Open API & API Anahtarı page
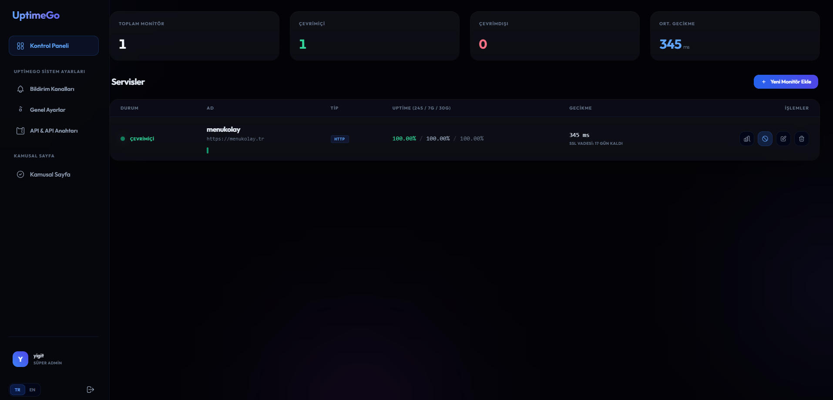 (x=54, y=131)
